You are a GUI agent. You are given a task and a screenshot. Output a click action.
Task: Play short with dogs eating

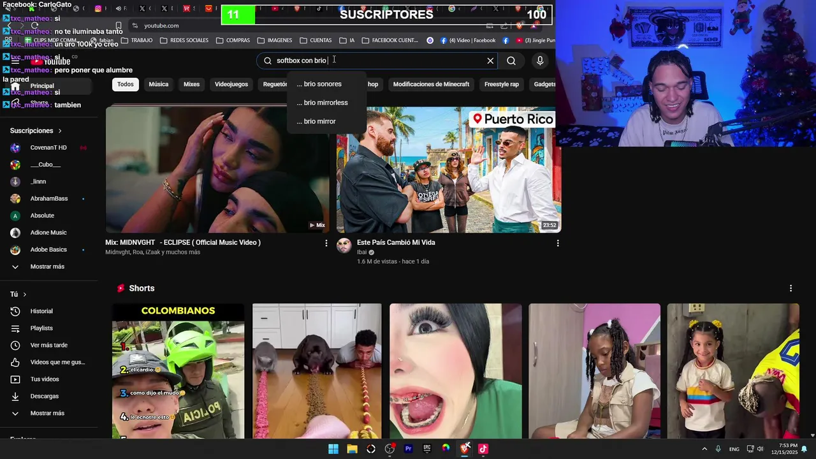point(317,371)
